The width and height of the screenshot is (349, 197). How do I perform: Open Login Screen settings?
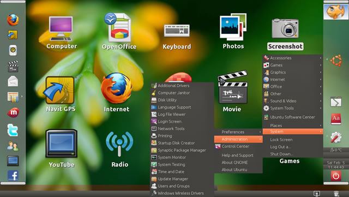(182, 121)
